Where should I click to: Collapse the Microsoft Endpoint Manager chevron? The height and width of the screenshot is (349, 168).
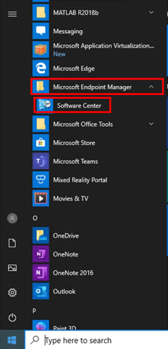coord(151,87)
